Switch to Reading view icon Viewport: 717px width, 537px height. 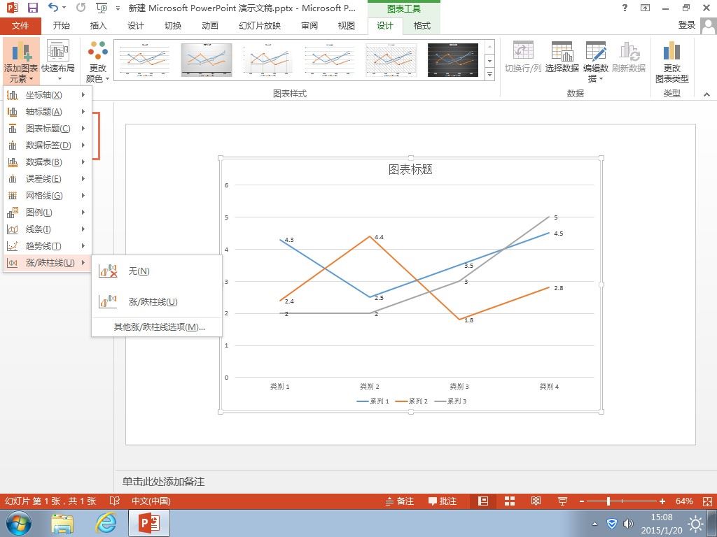coord(536,501)
